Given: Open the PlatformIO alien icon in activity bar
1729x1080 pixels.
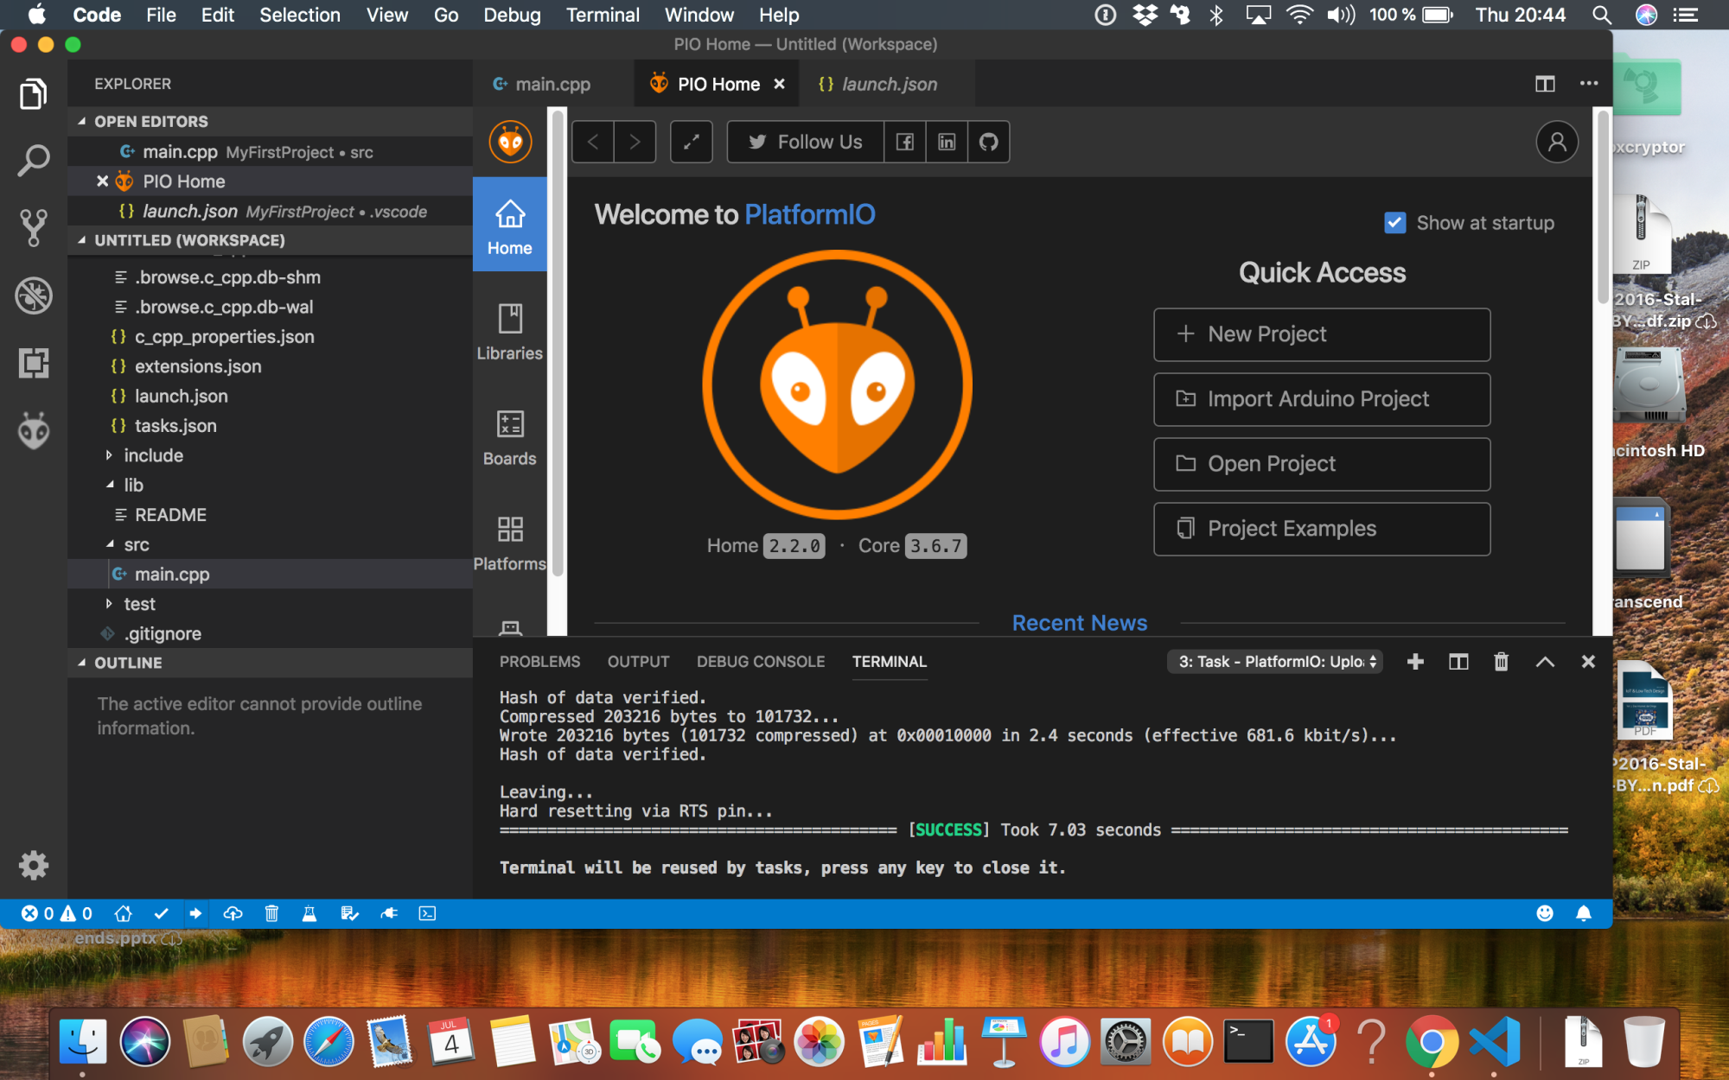Looking at the screenshot, I should pyautogui.click(x=34, y=430).
